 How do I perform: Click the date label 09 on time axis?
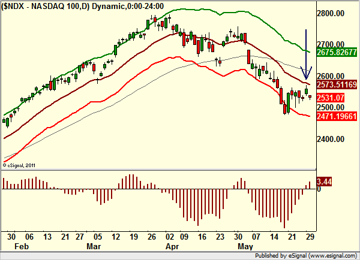pyautogui.click(x=184, y=237)
